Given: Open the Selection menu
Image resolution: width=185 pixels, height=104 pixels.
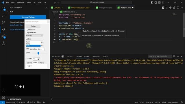Looking at the screenshot, I should (21, 3).
